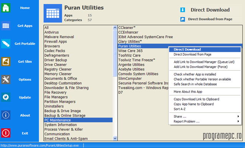Click the large Puran Utilities app grid icon
The image size is (245, 148).
click(x=53, y=13)
